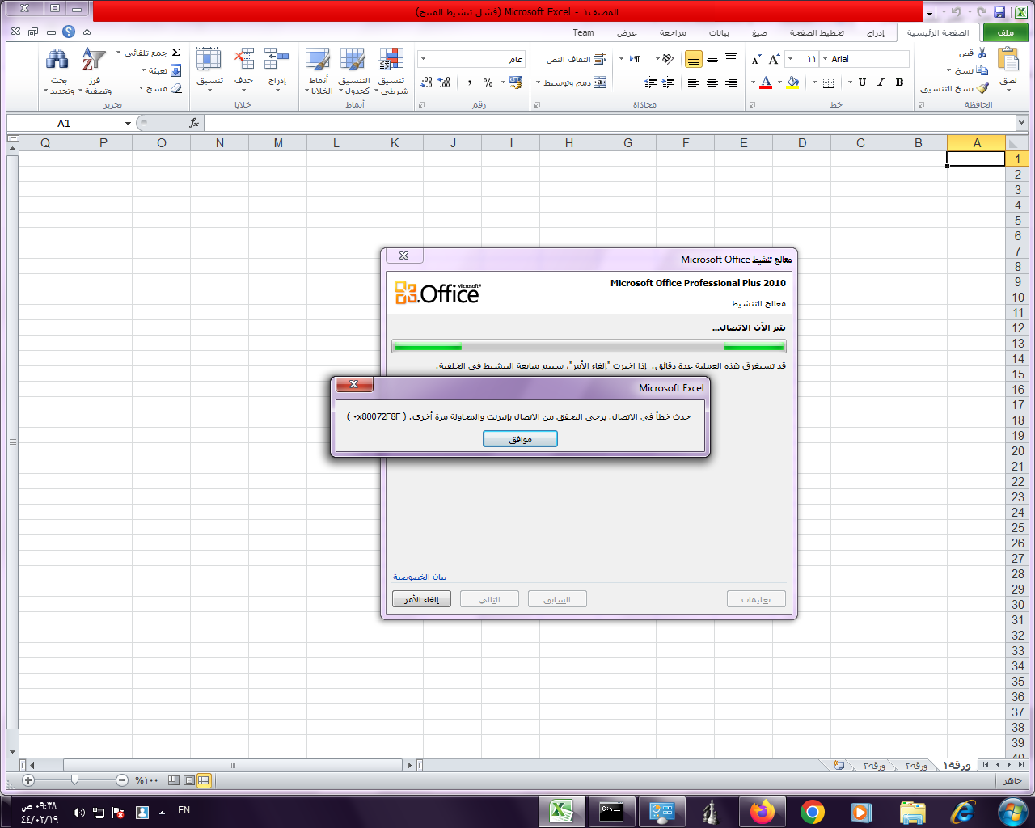The width and height of the screenshot is (1035, 828).
Task: Switch to the Formulas (صيغ) tab
Action: click(x=759, y=32)
